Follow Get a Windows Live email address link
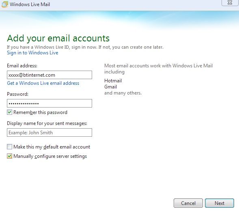 pos(43,83)
